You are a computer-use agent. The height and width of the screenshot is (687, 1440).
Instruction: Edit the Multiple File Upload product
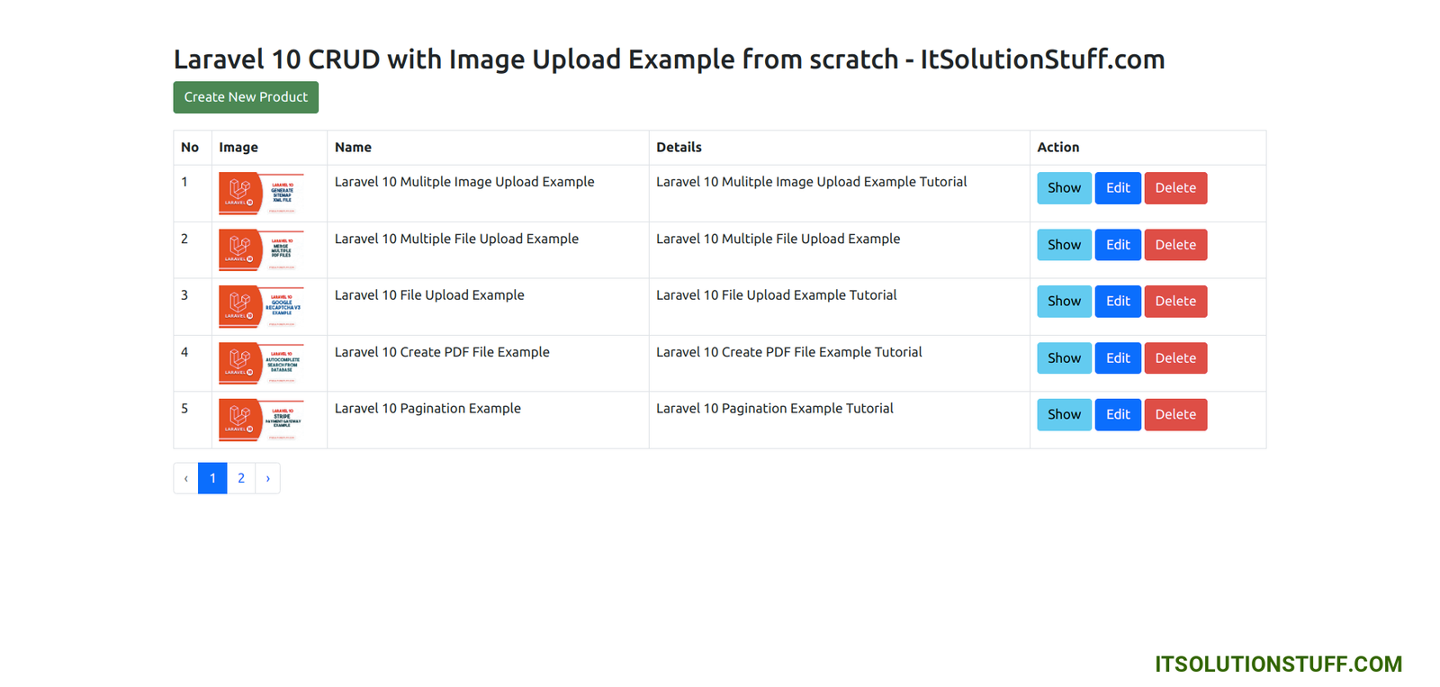point(1118,245)
